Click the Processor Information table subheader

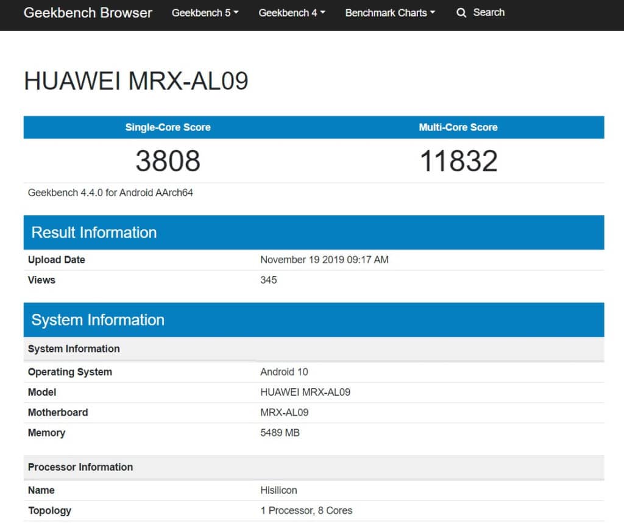[314, 468]
